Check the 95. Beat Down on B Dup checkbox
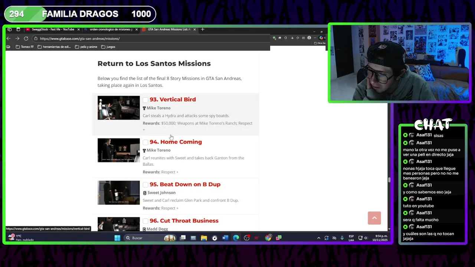This screenshot has width=475, height=267. (145, 185)
